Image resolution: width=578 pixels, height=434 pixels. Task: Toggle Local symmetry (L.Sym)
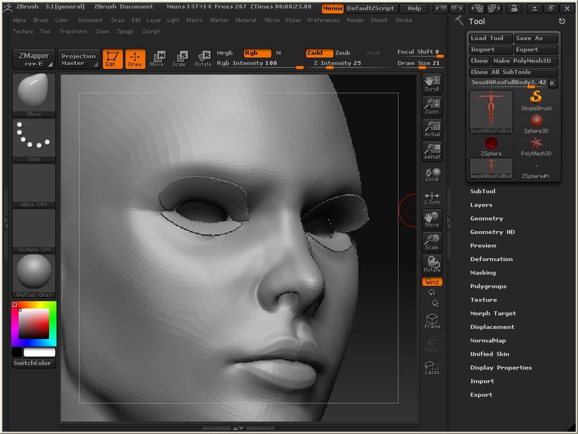[x=432, y=198]
